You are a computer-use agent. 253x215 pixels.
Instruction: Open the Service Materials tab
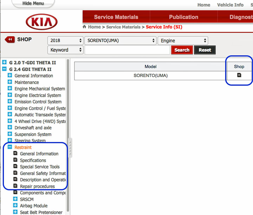116,17
